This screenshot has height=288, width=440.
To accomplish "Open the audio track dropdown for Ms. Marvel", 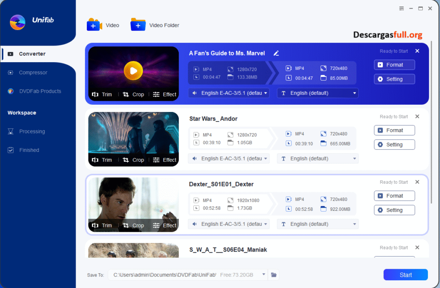I will (x=229, y=93).
